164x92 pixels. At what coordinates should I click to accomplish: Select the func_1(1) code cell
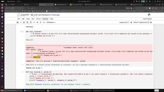[89, 65]
